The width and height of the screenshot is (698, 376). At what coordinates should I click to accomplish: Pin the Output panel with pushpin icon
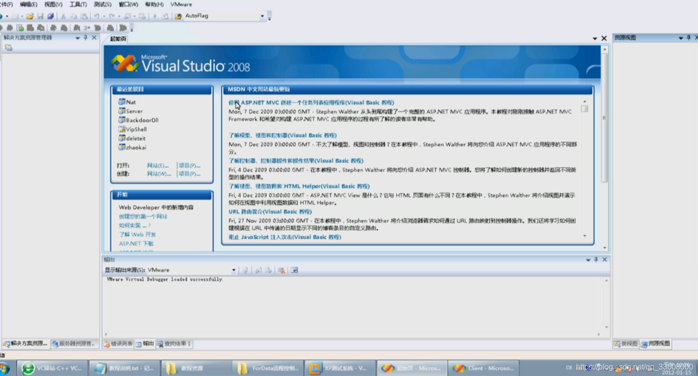596,259
